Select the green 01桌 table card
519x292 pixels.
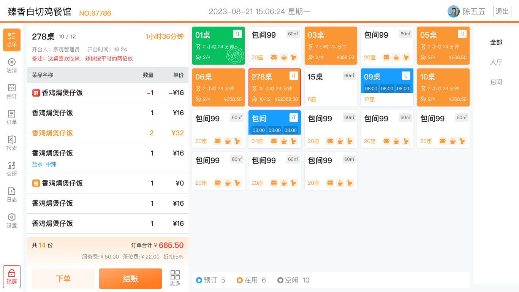pos(218,46)
